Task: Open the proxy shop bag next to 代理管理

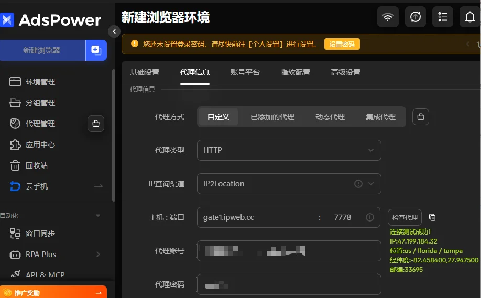Action: [96, 124]
